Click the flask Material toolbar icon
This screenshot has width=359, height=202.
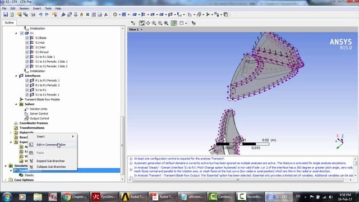click(76, 15)
